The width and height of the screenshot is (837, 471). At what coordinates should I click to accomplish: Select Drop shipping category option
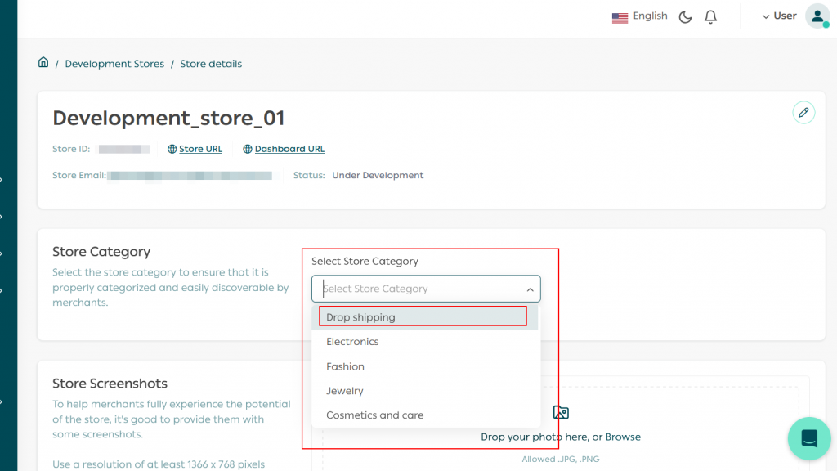(x=424, y=317)
